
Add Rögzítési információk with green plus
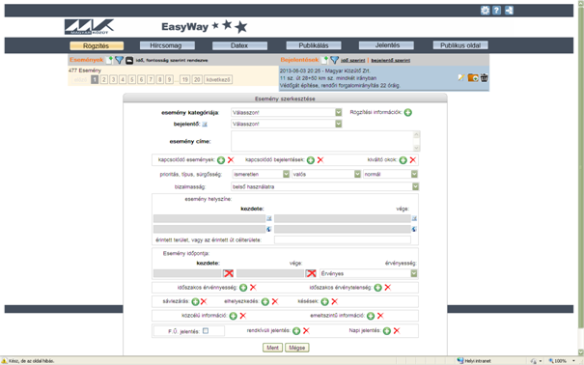tap(407, 112)
